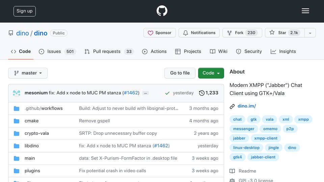
Task: Fork the dino repository
Action: [242, 33]
